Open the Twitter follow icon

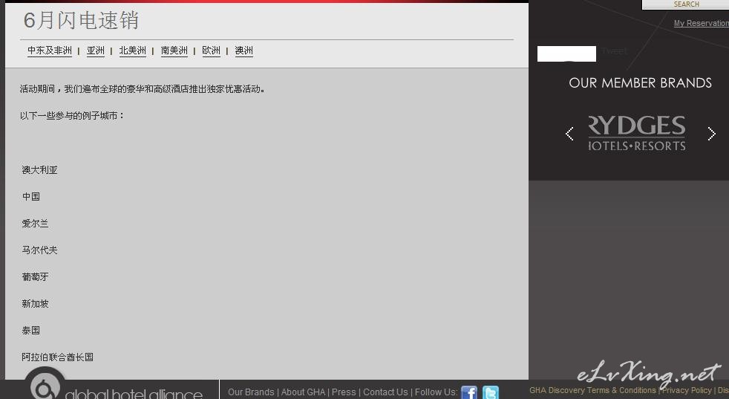491,392
